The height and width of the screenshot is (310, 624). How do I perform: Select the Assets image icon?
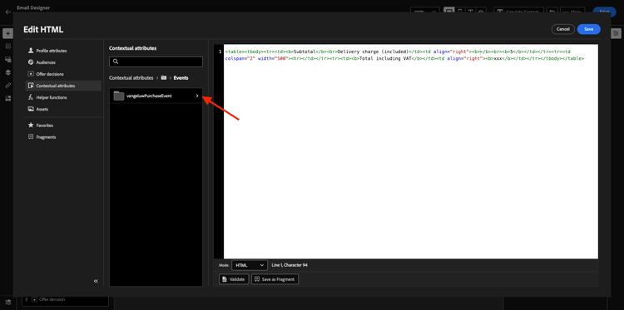pyautogui.click(x=31, y=109)
